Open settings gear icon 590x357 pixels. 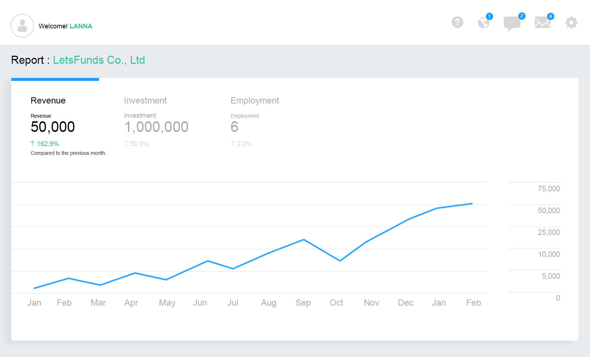[571, 23]
